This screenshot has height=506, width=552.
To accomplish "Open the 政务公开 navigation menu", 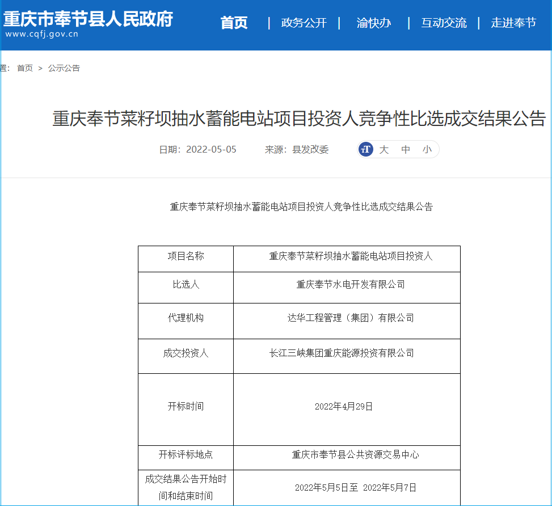I will click(304, 23).
